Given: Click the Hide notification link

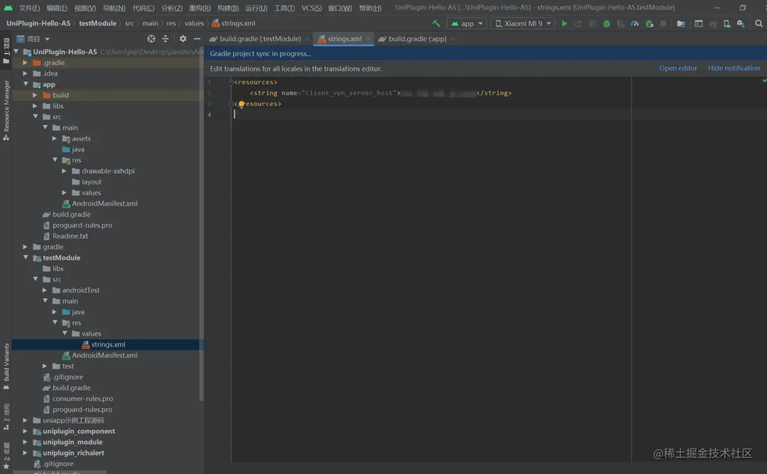Looking at the screenshot, I should 734,68.
